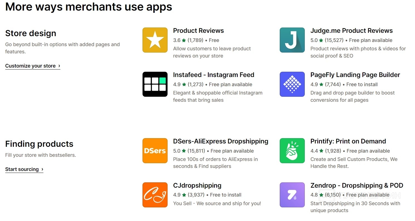Click the CJdropshipping orange logo icon
415x221 pixels.
click(x=155, y=195)
